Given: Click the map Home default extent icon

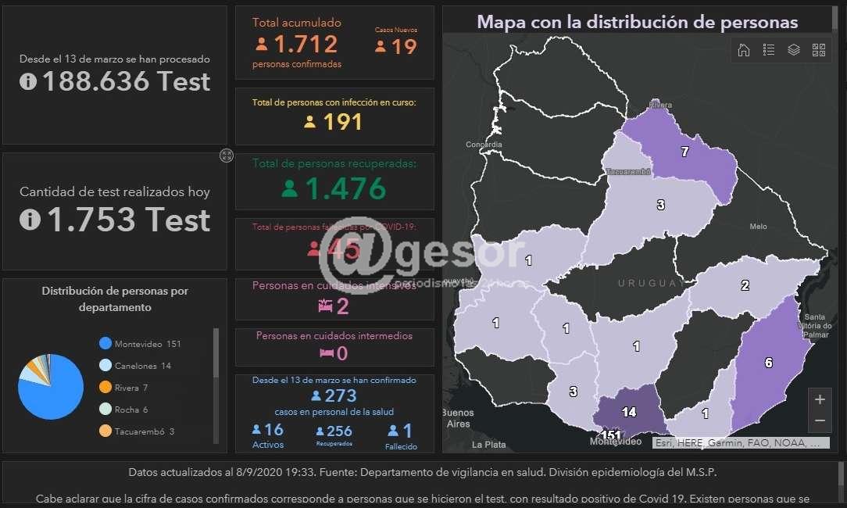Looking at the screenshot, I should [744, 50].
